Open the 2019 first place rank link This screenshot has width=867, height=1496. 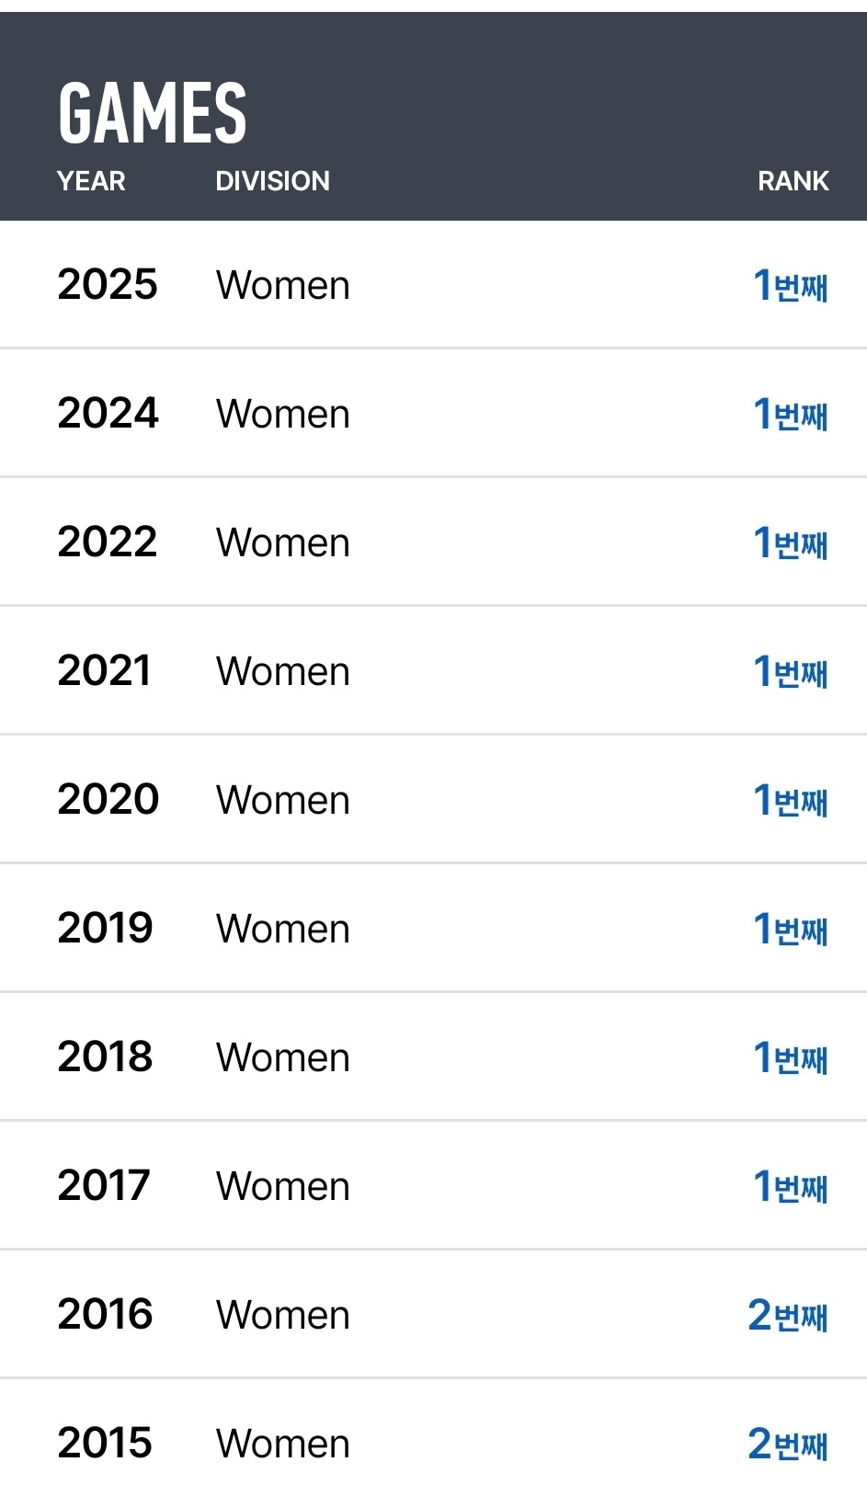click(x=791, y=929)
